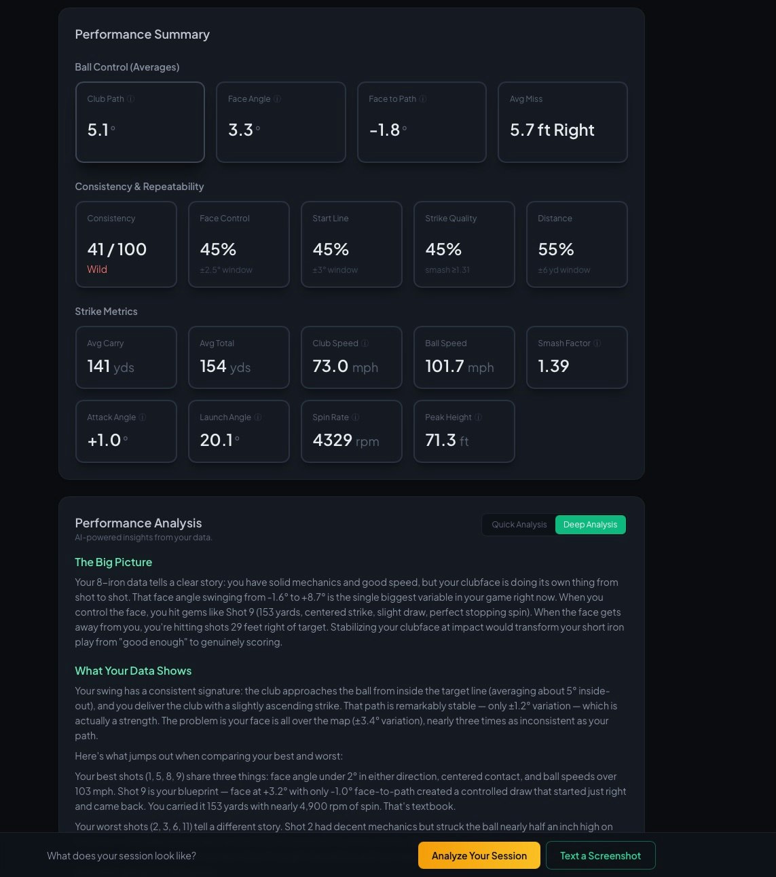Click the Avg Carry 141 yds card
This screenshot has width=776, height=877.
[x=126, y=358]
